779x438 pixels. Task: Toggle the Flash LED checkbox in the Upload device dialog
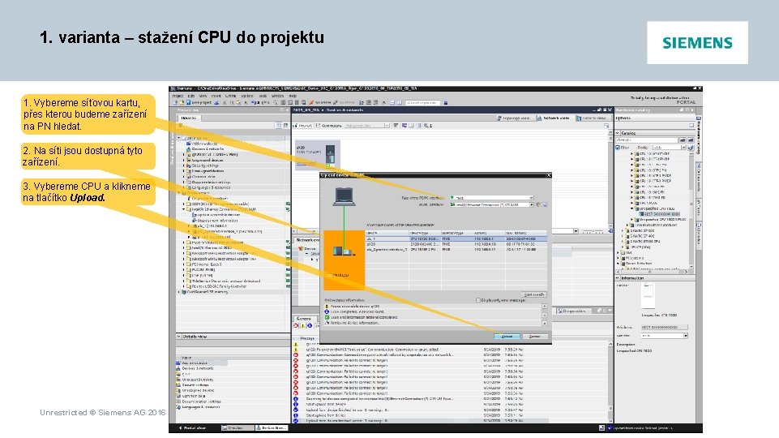[330, 274]
